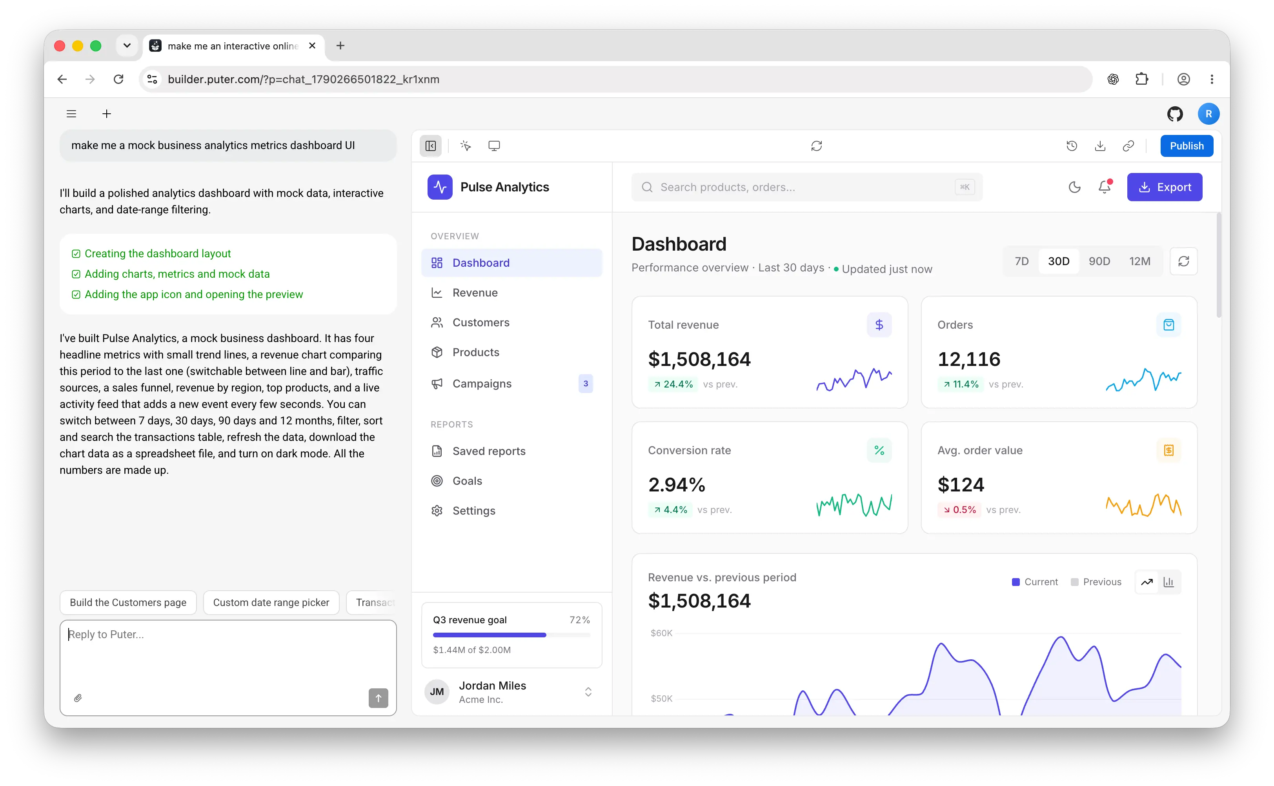The height and width of the screenshot is (786, 1274).
Task: Click the bag icon on Orders card
Action: click(x=1168, y=324)
